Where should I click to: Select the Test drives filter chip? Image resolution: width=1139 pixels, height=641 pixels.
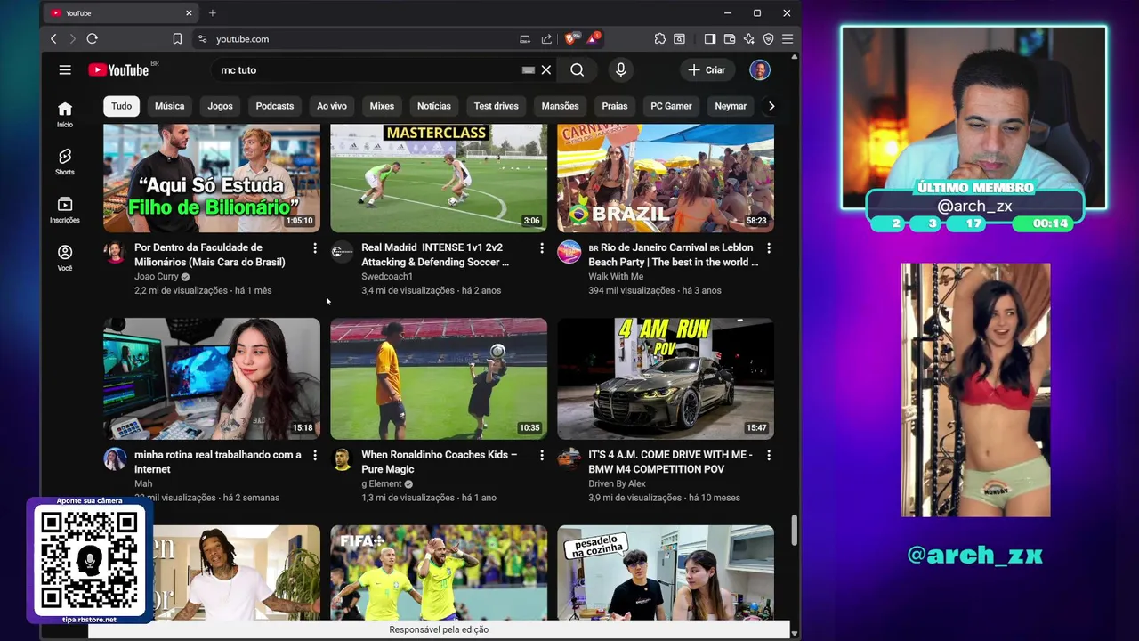tap(497, 106)
